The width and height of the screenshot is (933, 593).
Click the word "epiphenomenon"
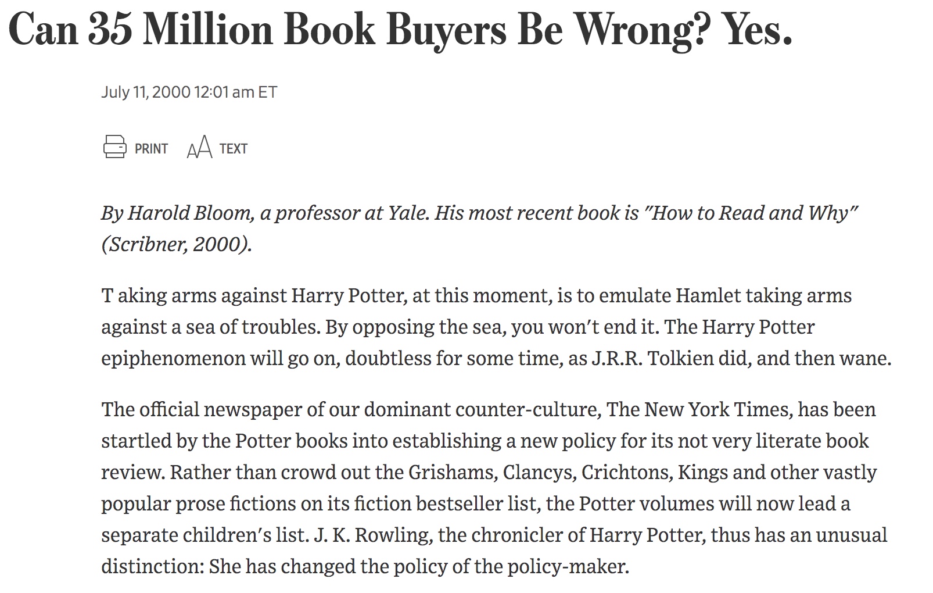click(173, 358)
